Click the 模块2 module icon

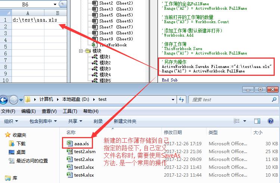point(95,63)
